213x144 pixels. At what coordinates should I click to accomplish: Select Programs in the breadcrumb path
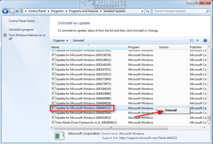coord(57,11)
